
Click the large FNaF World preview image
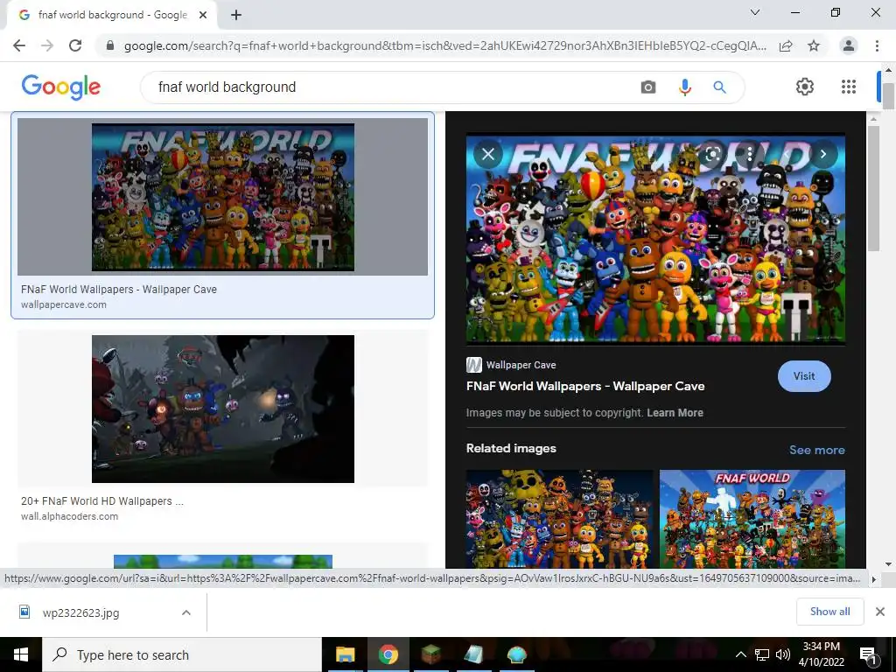point(655,239)
